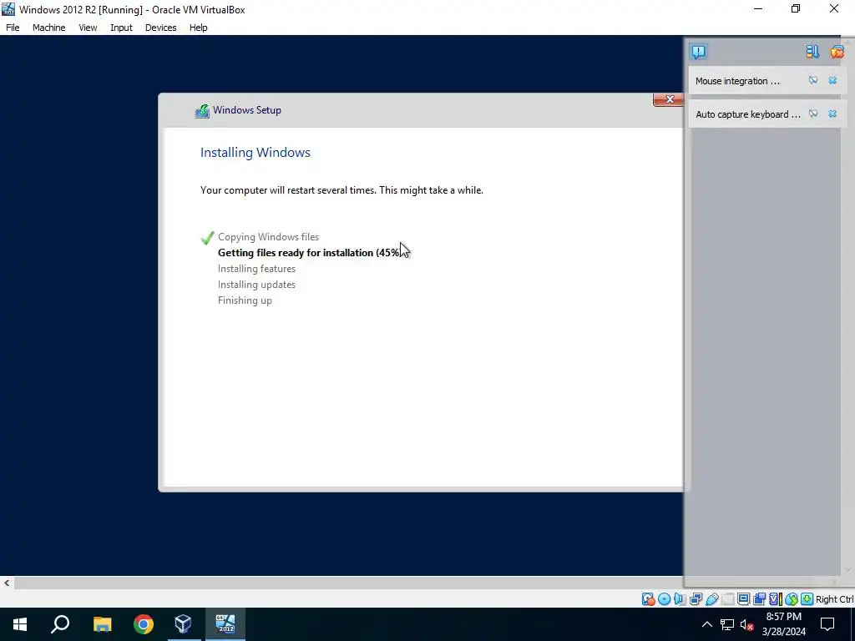Click the Right Ctrl host key label
This screenshot has height=641, width=855.
(835, 599)
